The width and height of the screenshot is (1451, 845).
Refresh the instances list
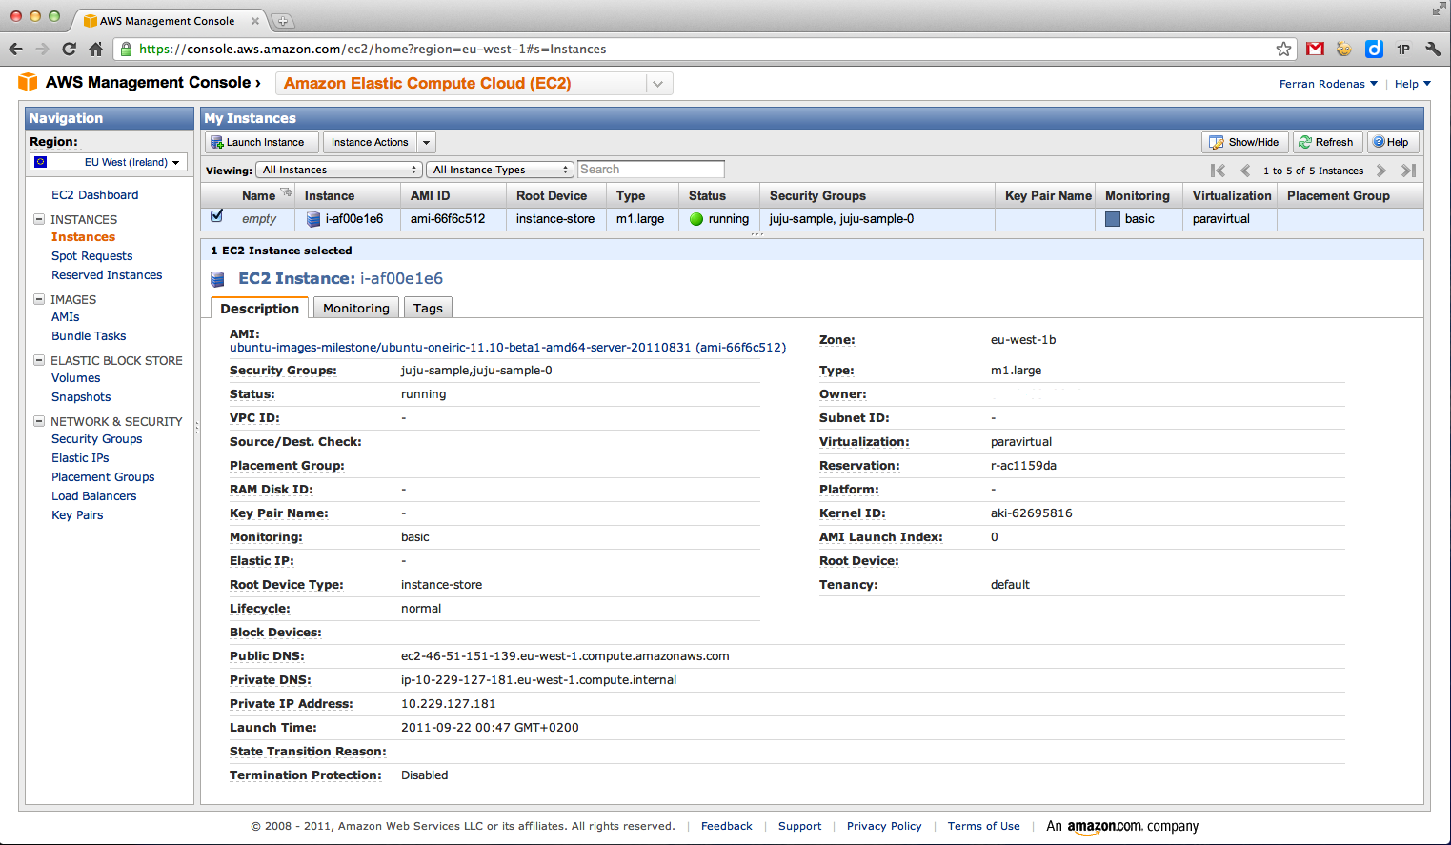click(1328, 142)
